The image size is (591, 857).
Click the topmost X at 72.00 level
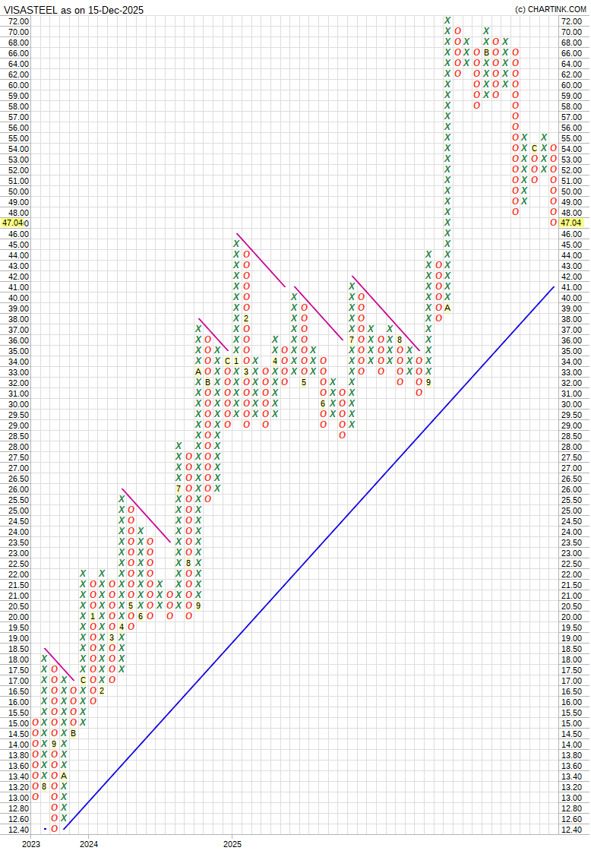pyautogui.click(x=448, y=21)
